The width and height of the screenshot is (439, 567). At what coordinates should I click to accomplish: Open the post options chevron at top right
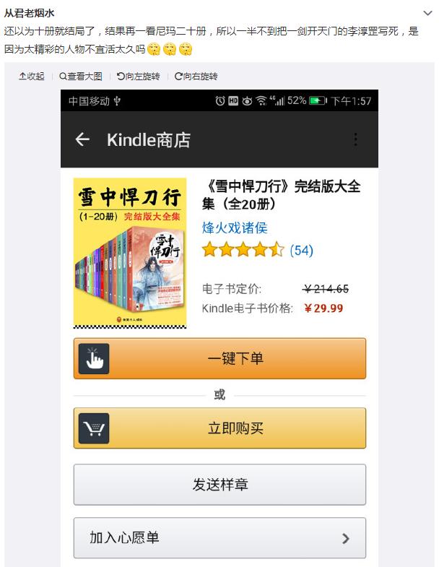click(427, 14)
